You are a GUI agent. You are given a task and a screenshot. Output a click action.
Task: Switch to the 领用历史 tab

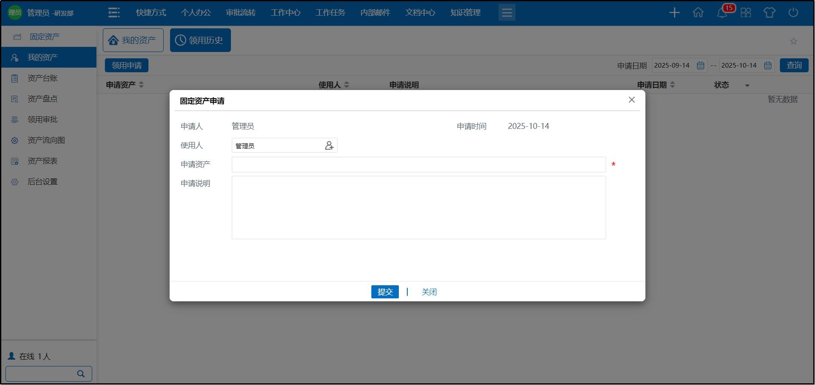point(200,40)
